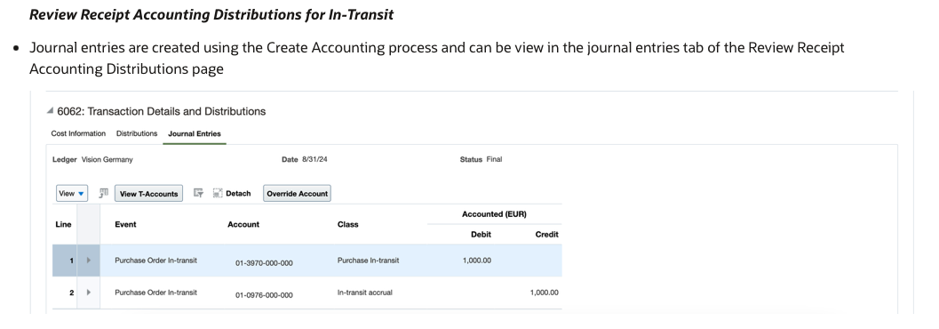This screenshot has height=329, width=939.
Task: Click the Class column header
Action: tap(348, 224)
